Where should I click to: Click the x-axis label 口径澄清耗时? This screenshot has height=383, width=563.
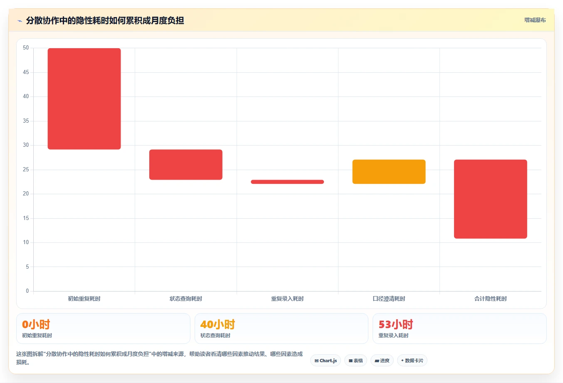(389, 299)
